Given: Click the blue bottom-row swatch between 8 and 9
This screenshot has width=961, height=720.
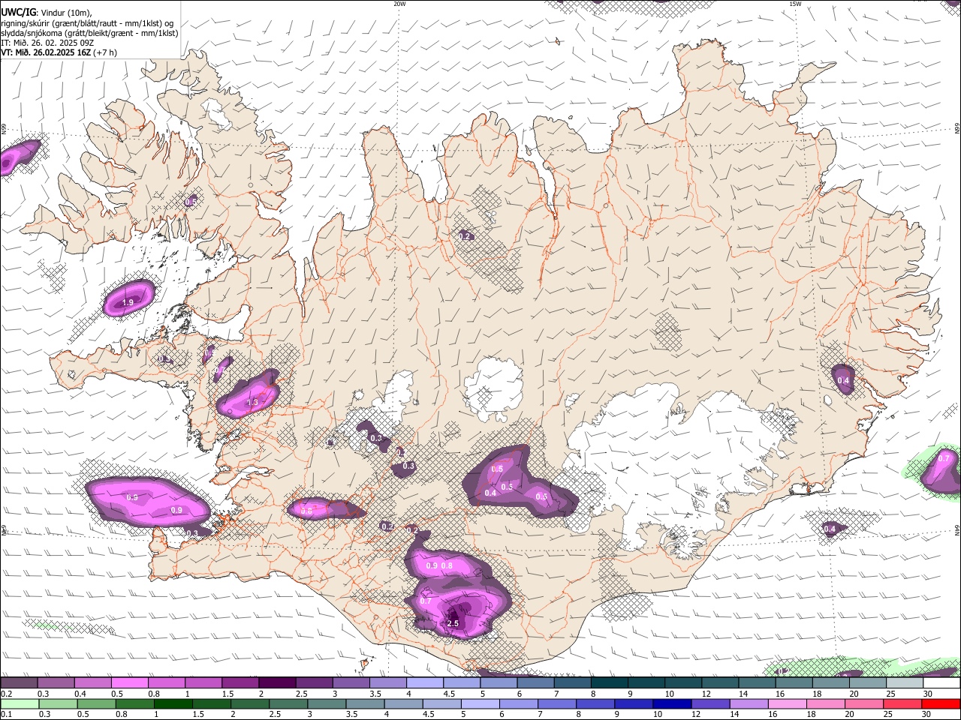Looking at the screenshot, I should coord(595,703).
